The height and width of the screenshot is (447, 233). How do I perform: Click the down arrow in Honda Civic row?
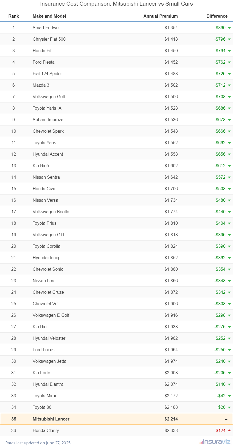pyautogui.click(x=229, y=189)
